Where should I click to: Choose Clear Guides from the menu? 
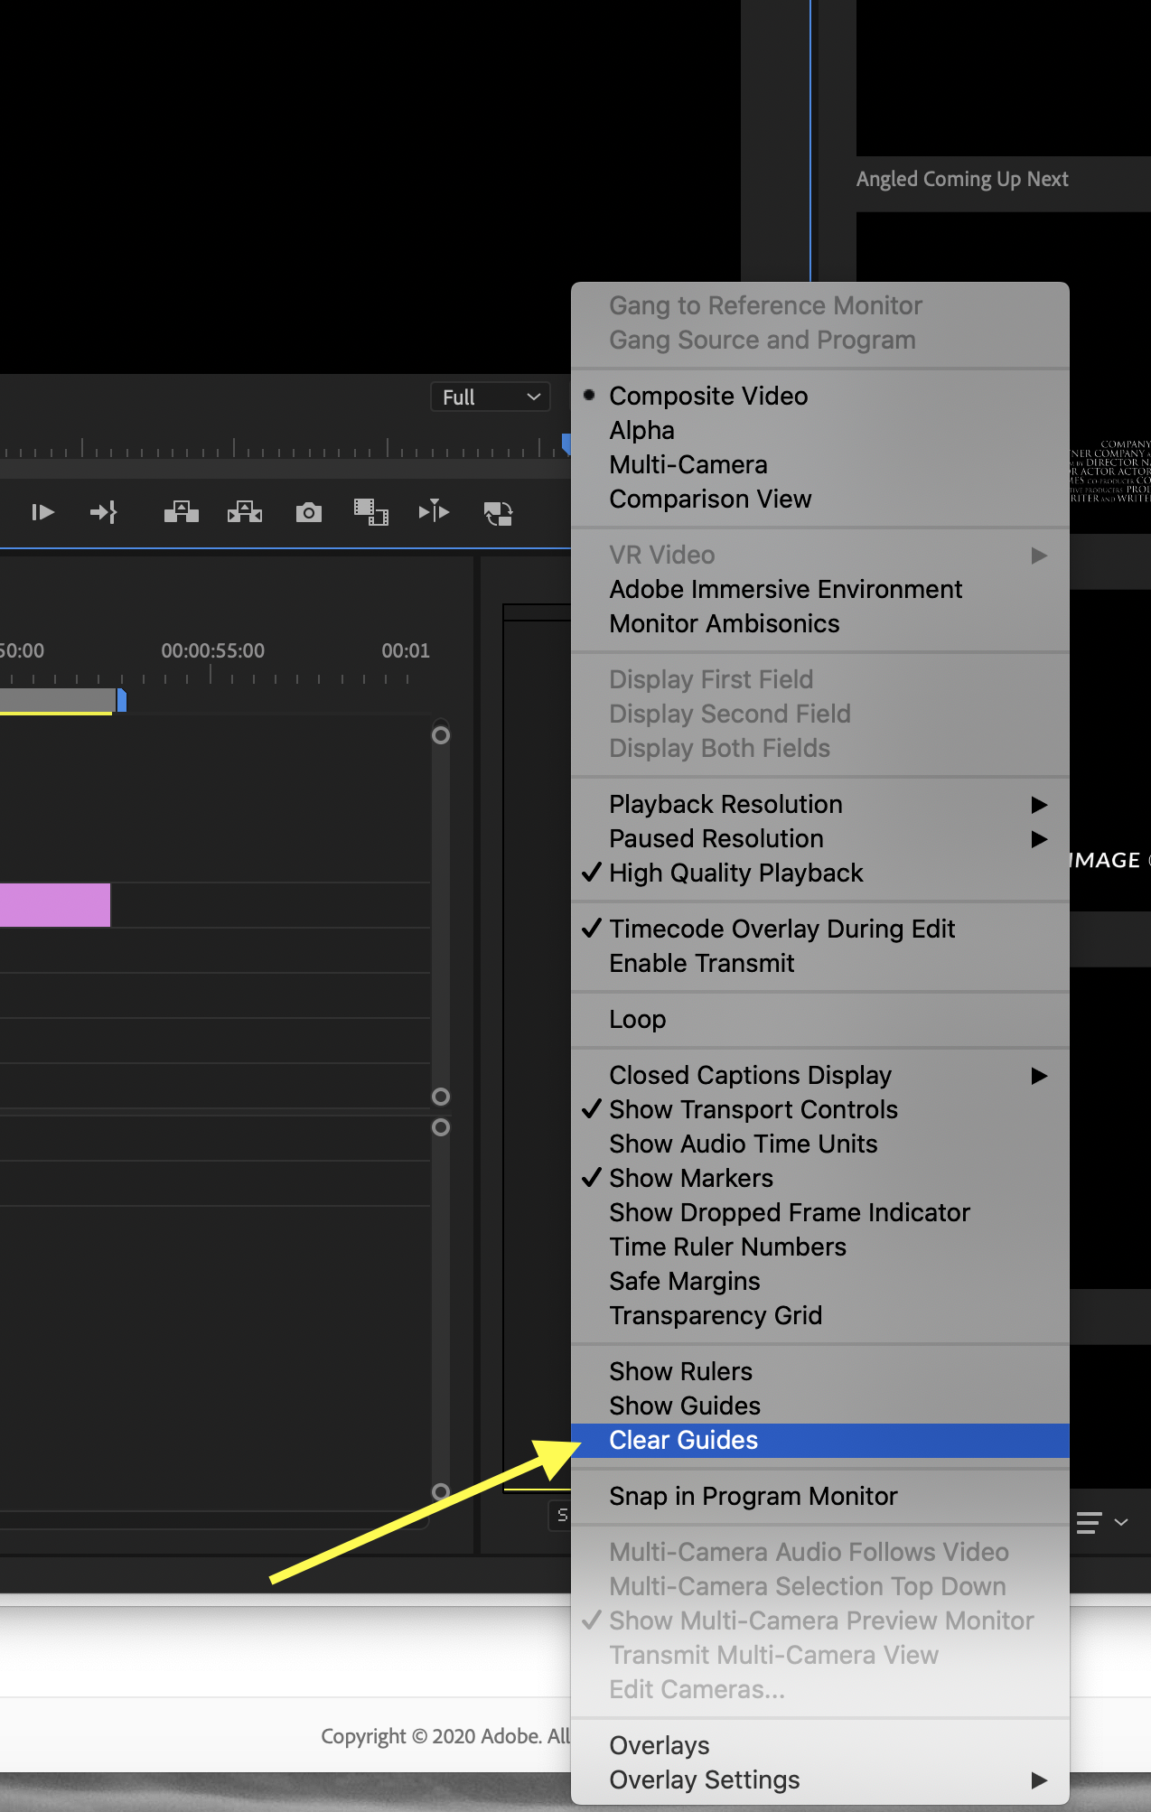click(683, 1440)
